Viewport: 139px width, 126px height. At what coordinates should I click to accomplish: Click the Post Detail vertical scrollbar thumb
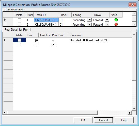click(x=134, y=59)
